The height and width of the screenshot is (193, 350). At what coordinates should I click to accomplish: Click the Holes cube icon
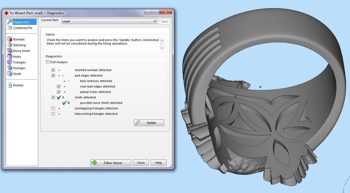(10, 57)
